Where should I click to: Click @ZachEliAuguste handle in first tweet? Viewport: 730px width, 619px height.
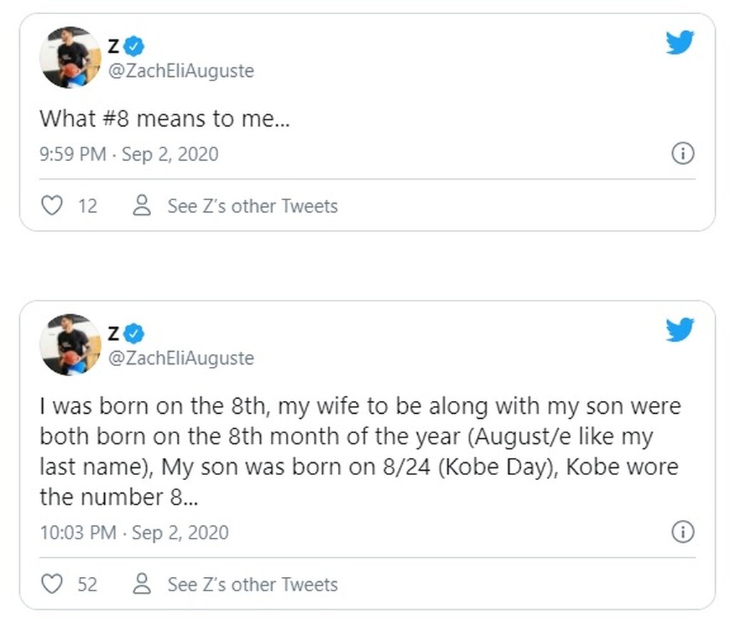(x=180, y=71)
